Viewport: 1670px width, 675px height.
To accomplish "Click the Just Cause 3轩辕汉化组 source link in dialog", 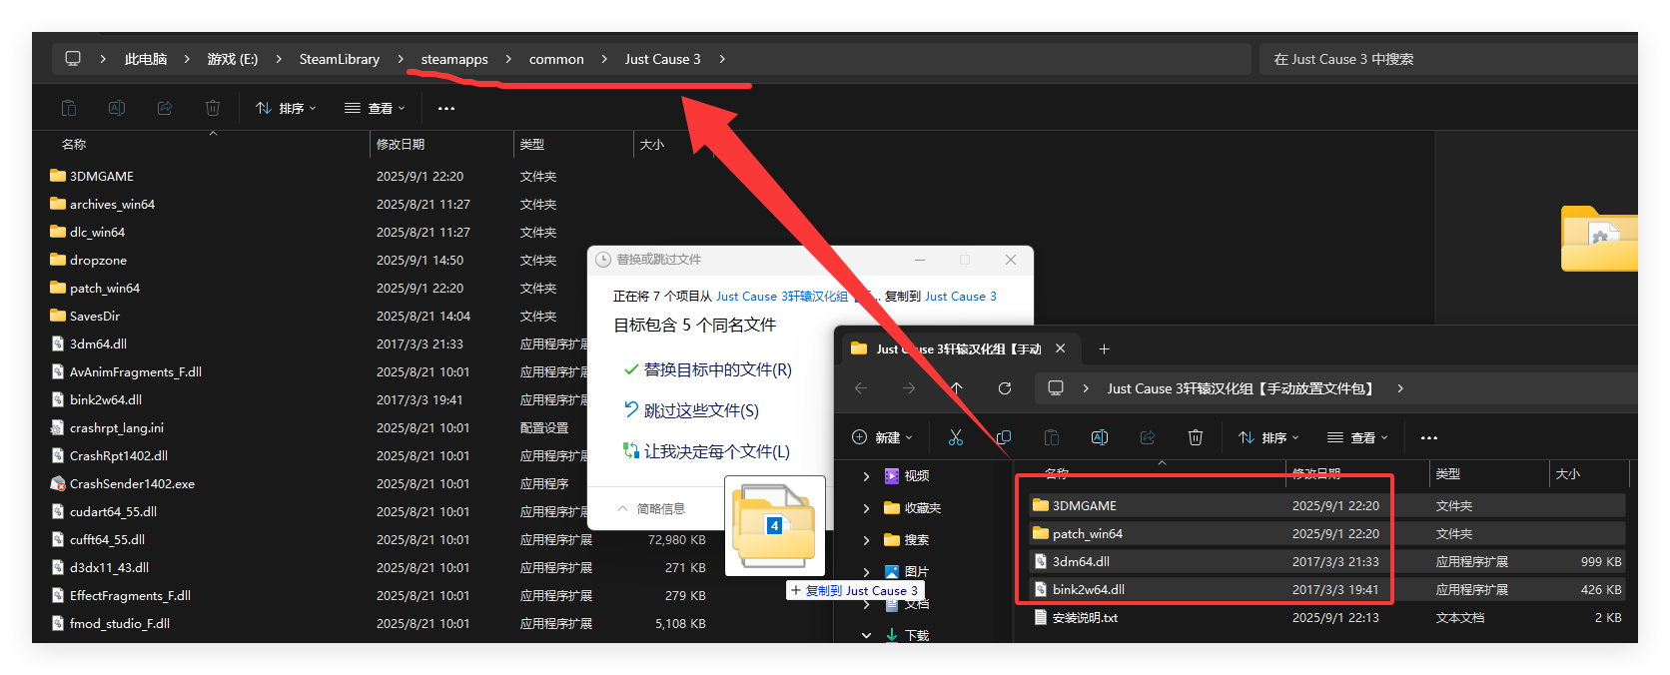I will [782, 297].
